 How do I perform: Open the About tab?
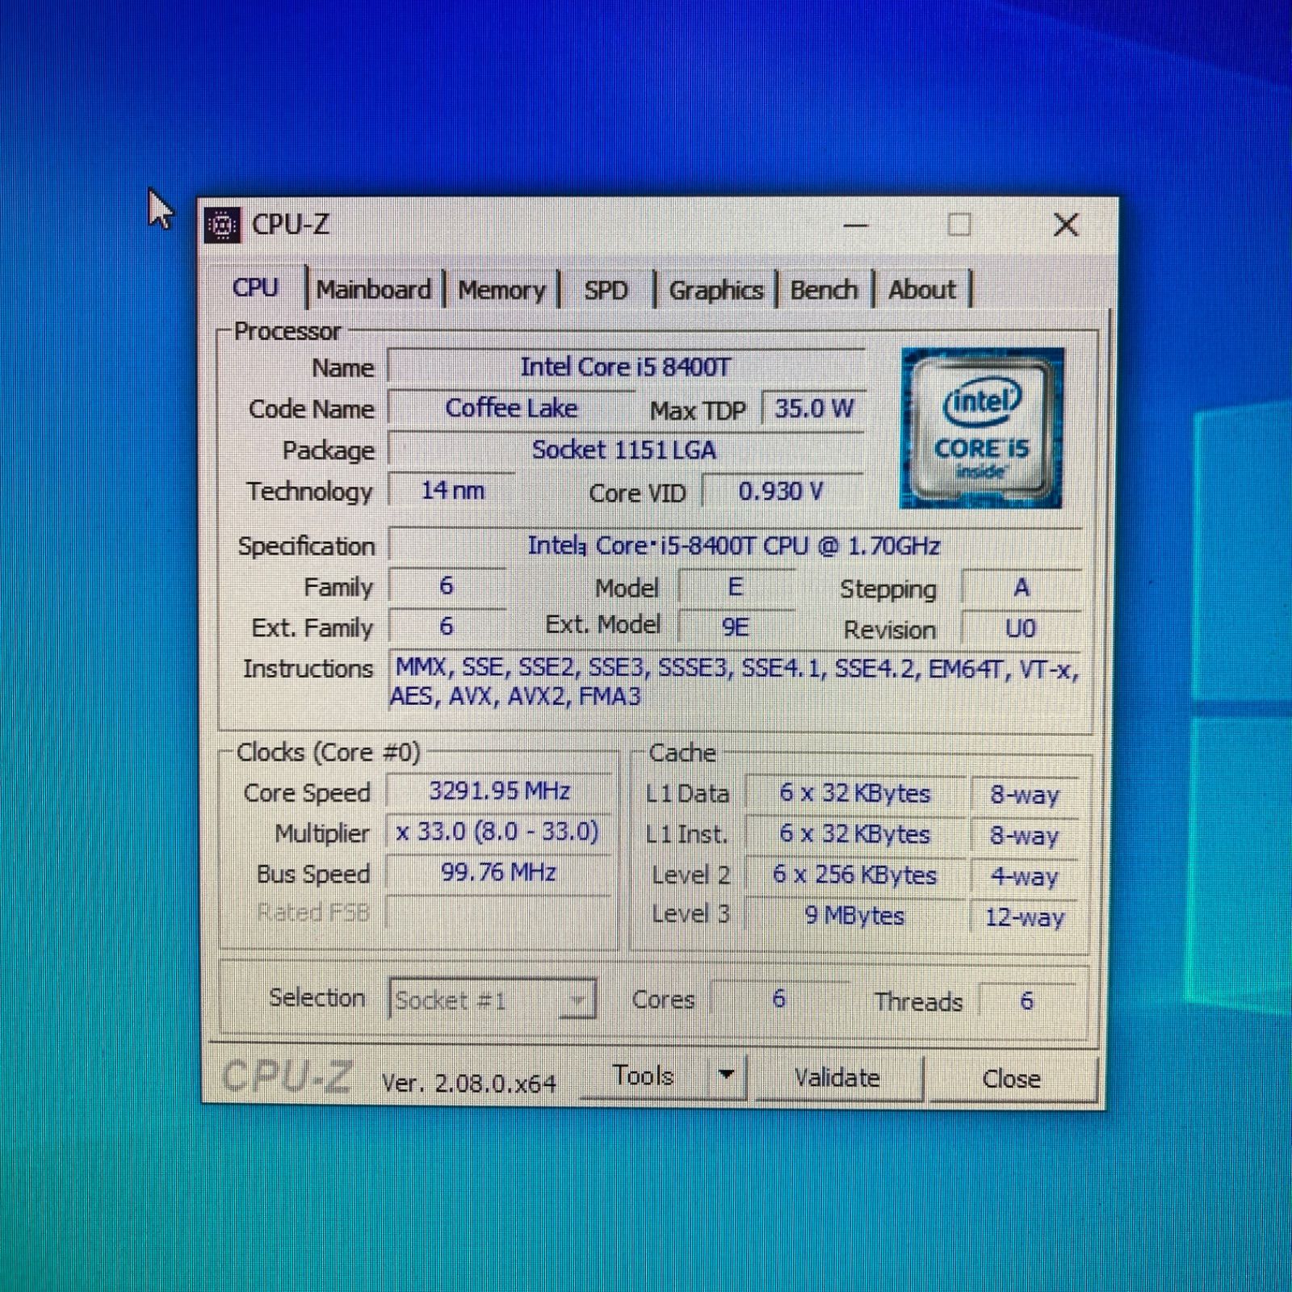pos(921,290)
